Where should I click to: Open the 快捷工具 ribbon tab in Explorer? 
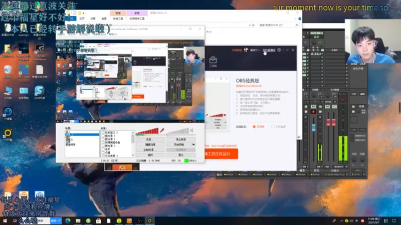(x=118, y=18)
